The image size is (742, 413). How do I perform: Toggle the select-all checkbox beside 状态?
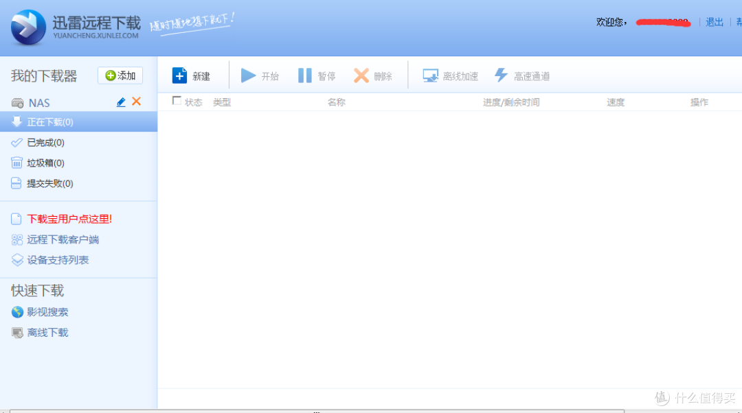(177, 101)
